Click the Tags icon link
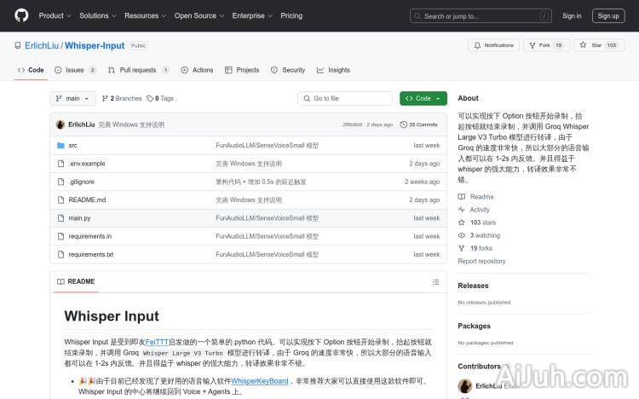The width and height of the screenshot is (639, 399). [150, 98]
